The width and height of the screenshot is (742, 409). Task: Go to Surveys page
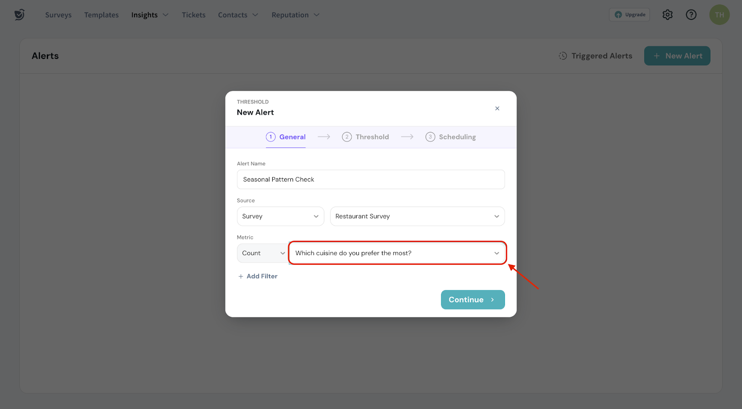click(x=58, y=15)
